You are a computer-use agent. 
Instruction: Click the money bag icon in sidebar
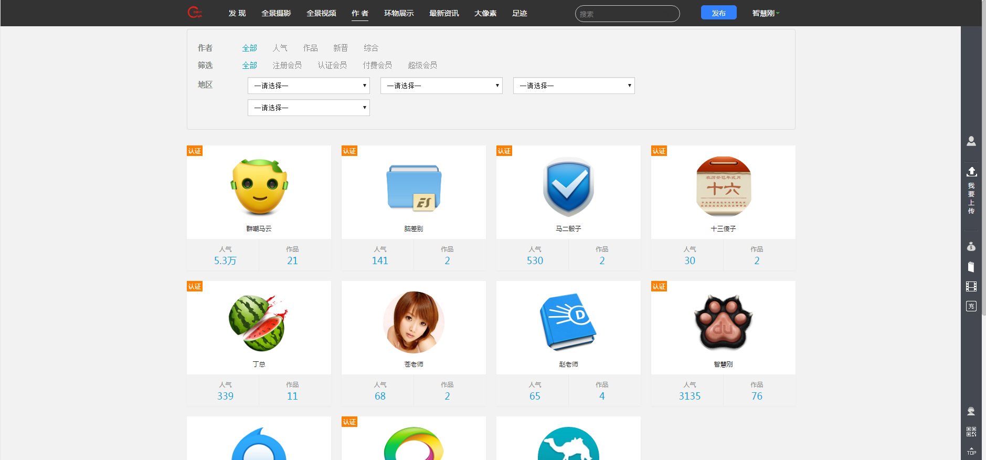pos(971,246)
